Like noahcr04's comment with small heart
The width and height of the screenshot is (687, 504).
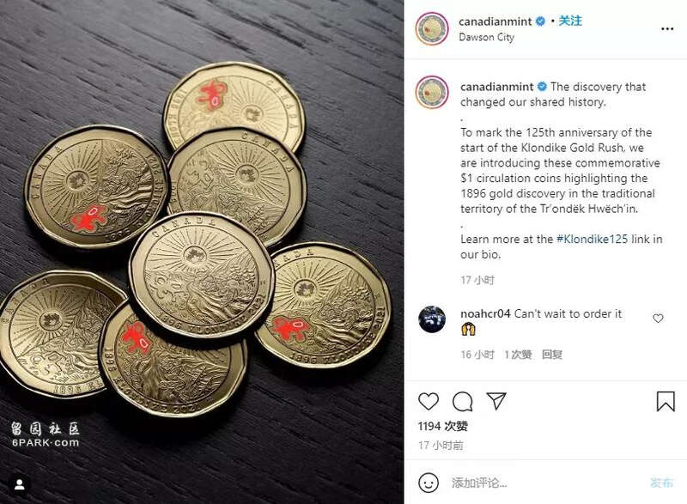point(658,319)
